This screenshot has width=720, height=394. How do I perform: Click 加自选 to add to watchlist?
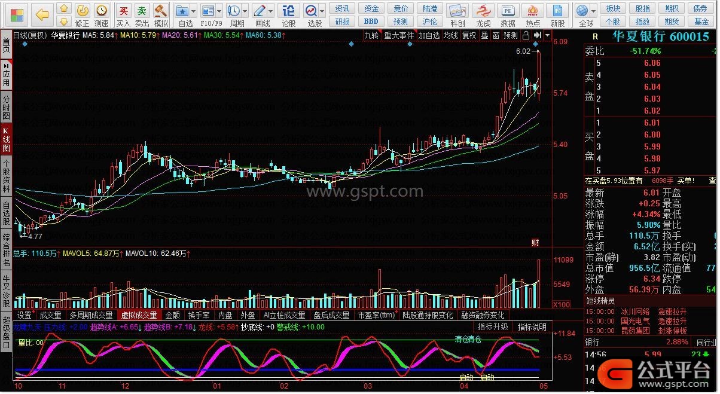click(429, 35)
